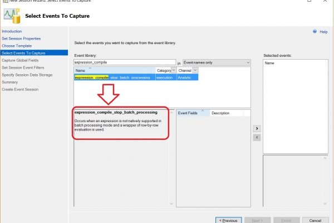This screenshot has width=334, height=223.
Task: Click the Description column header
Action: 227,113
